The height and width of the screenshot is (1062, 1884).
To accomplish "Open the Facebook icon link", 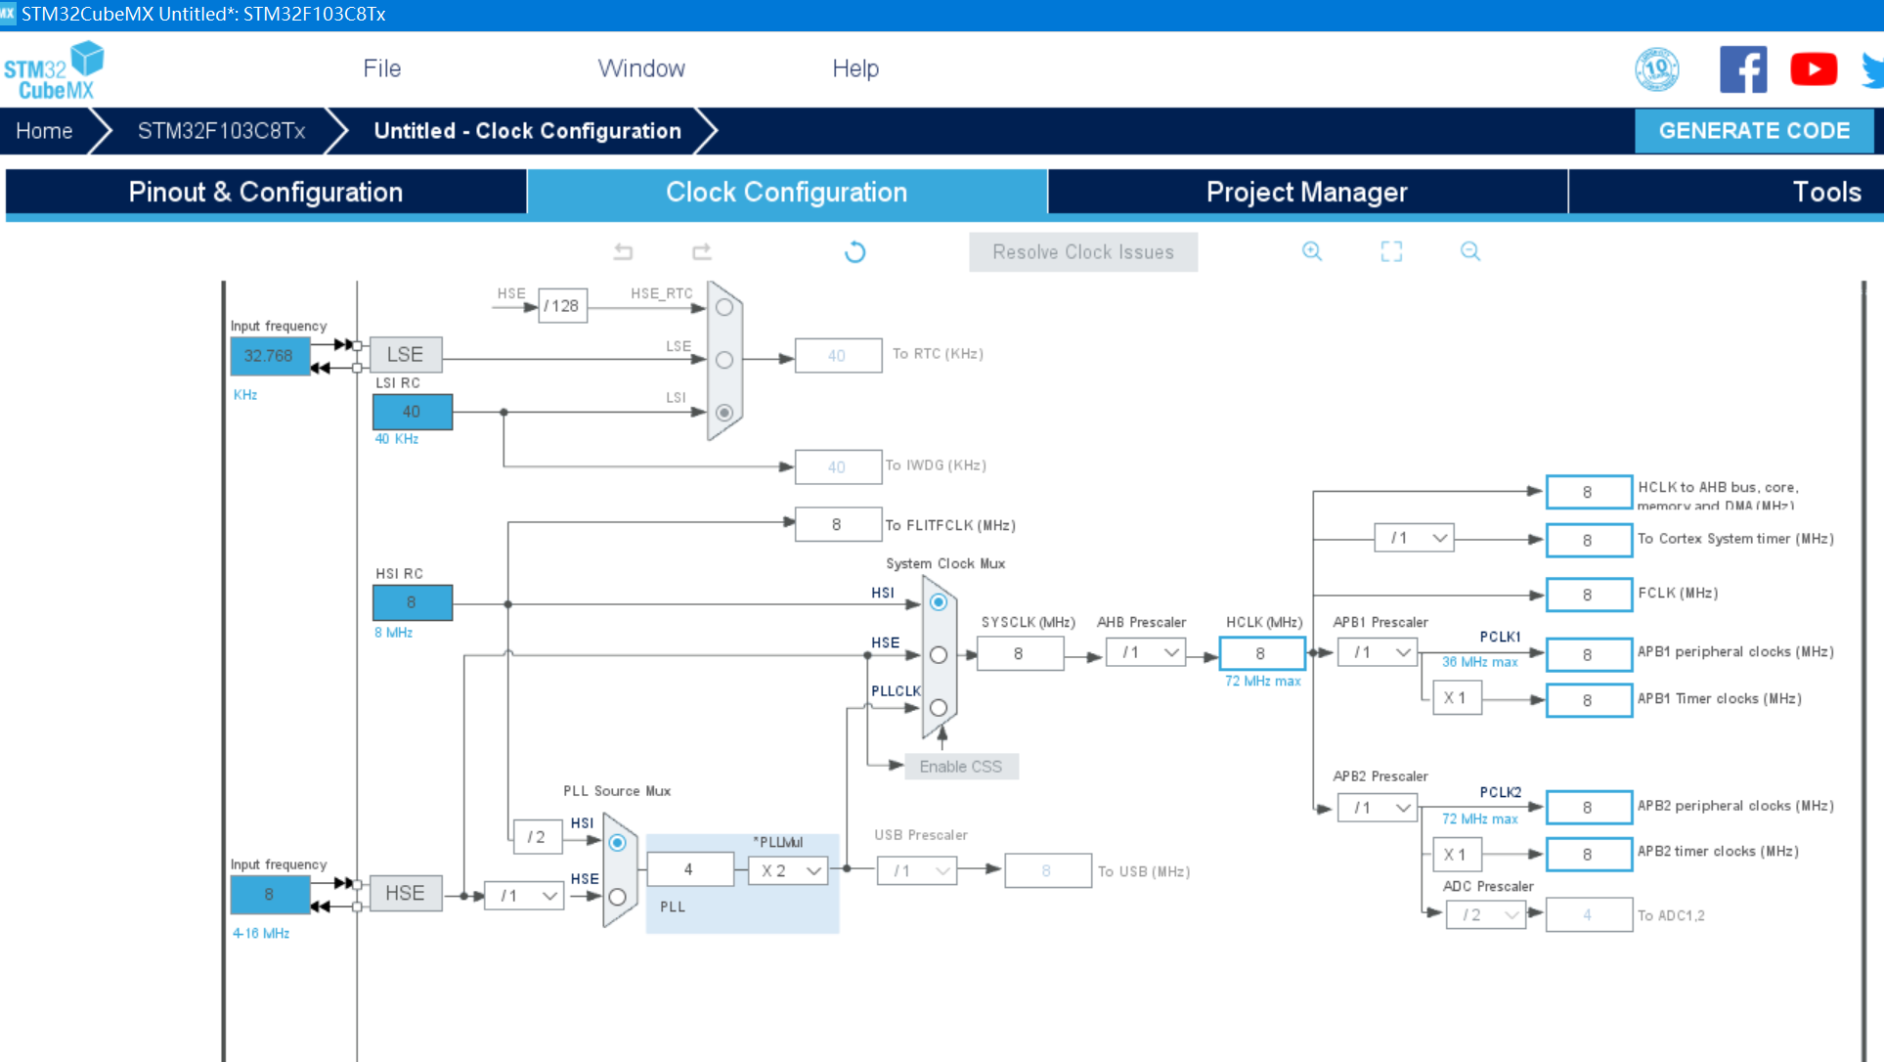I will [1742, 69].
